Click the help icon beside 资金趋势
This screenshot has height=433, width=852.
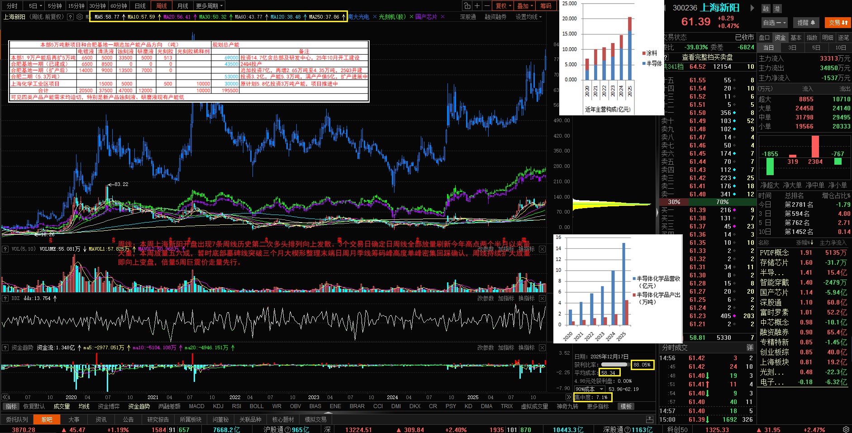click(x=5, y=348)
